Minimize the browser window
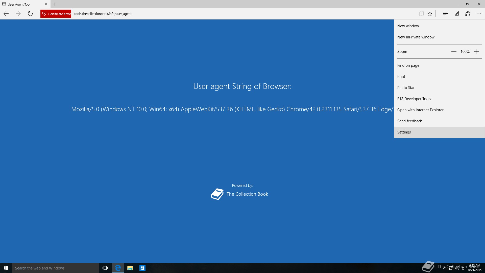This screenshot has width=485, height=273. (x=456, y=4)
